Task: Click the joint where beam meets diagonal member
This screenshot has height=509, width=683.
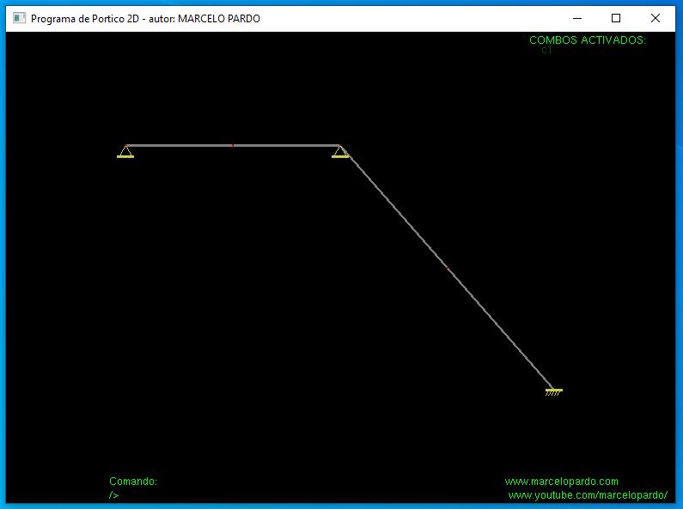Action: (339, 145)
